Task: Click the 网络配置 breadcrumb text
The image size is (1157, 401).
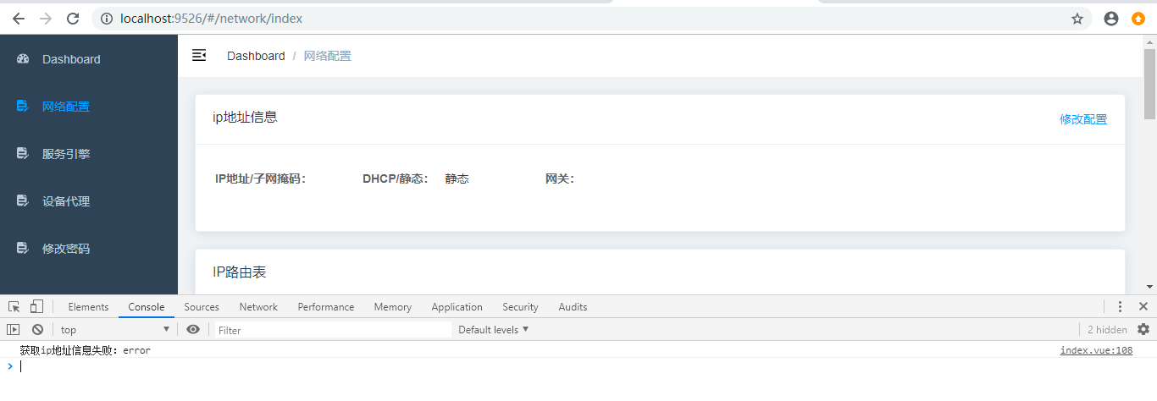Action: point(327,56)
